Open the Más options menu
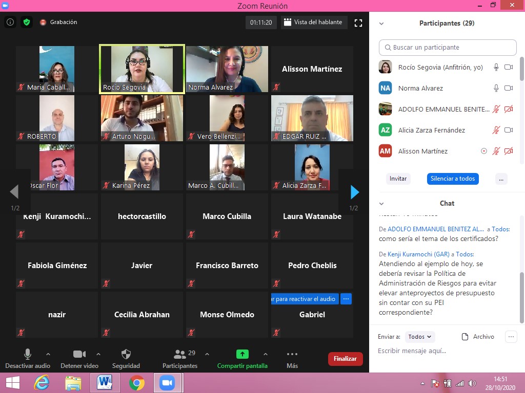The image size is (525, 393). coord(292,359)
